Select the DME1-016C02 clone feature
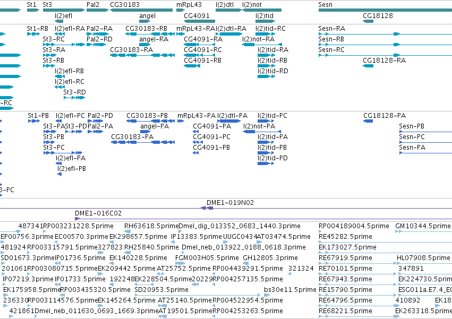This screenshot has height=319, width=452. coord(98,213)
